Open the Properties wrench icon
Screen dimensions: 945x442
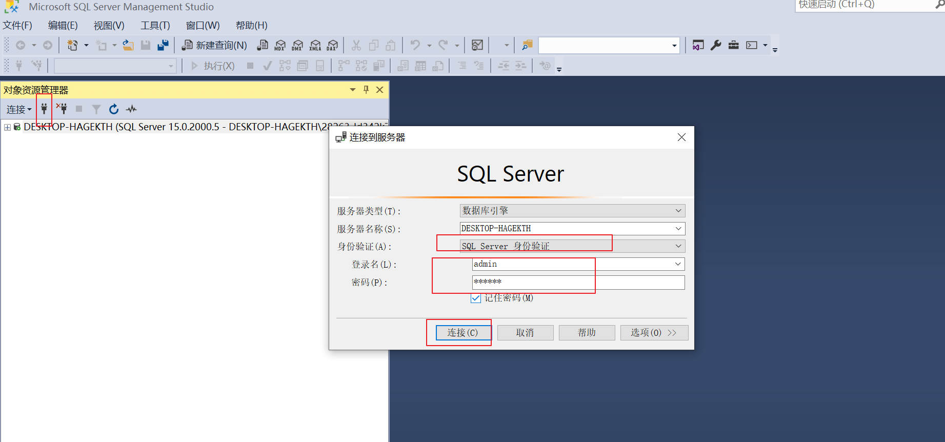point(716,45)
